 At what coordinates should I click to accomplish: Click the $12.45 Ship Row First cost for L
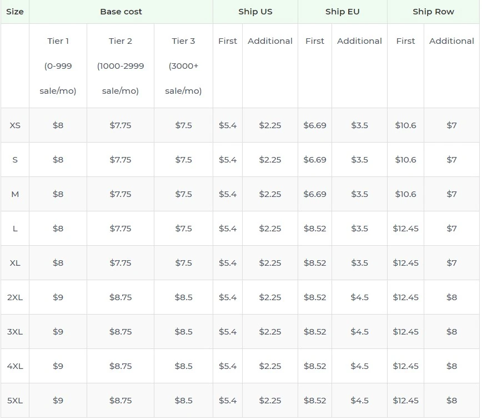click(405, 228)
